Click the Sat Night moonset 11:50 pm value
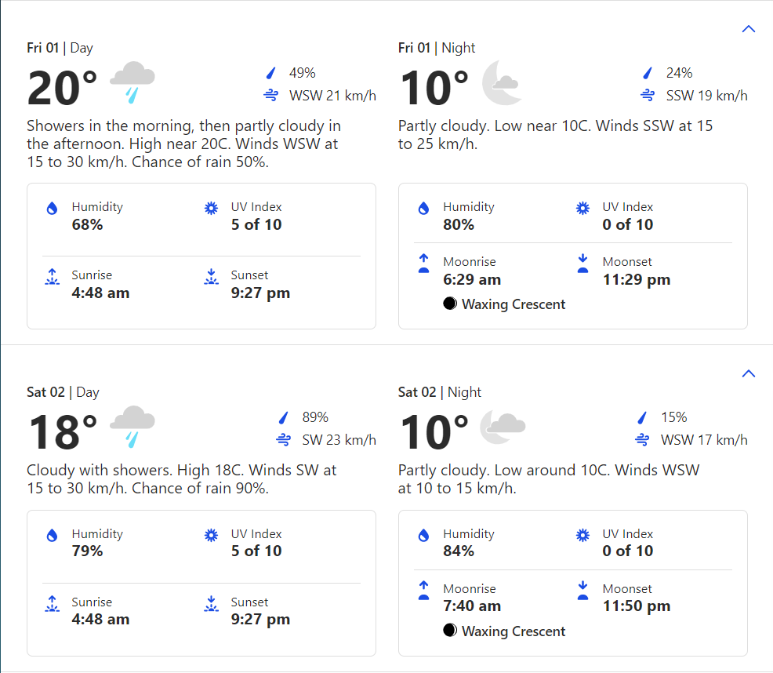Screen dimensions: 773x673 [x=637, y=606]
